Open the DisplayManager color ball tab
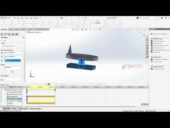 [17, 34]
